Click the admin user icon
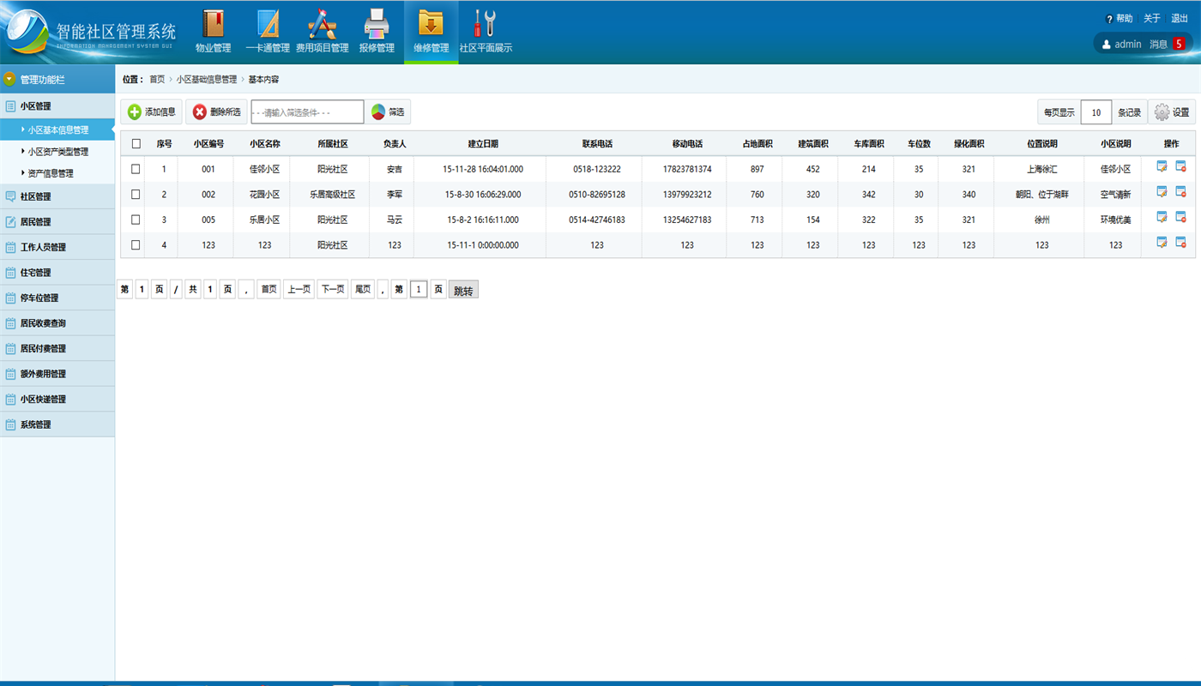Image resolution: width=1201 pixels, height=686 pixels. click(1107, 44)
